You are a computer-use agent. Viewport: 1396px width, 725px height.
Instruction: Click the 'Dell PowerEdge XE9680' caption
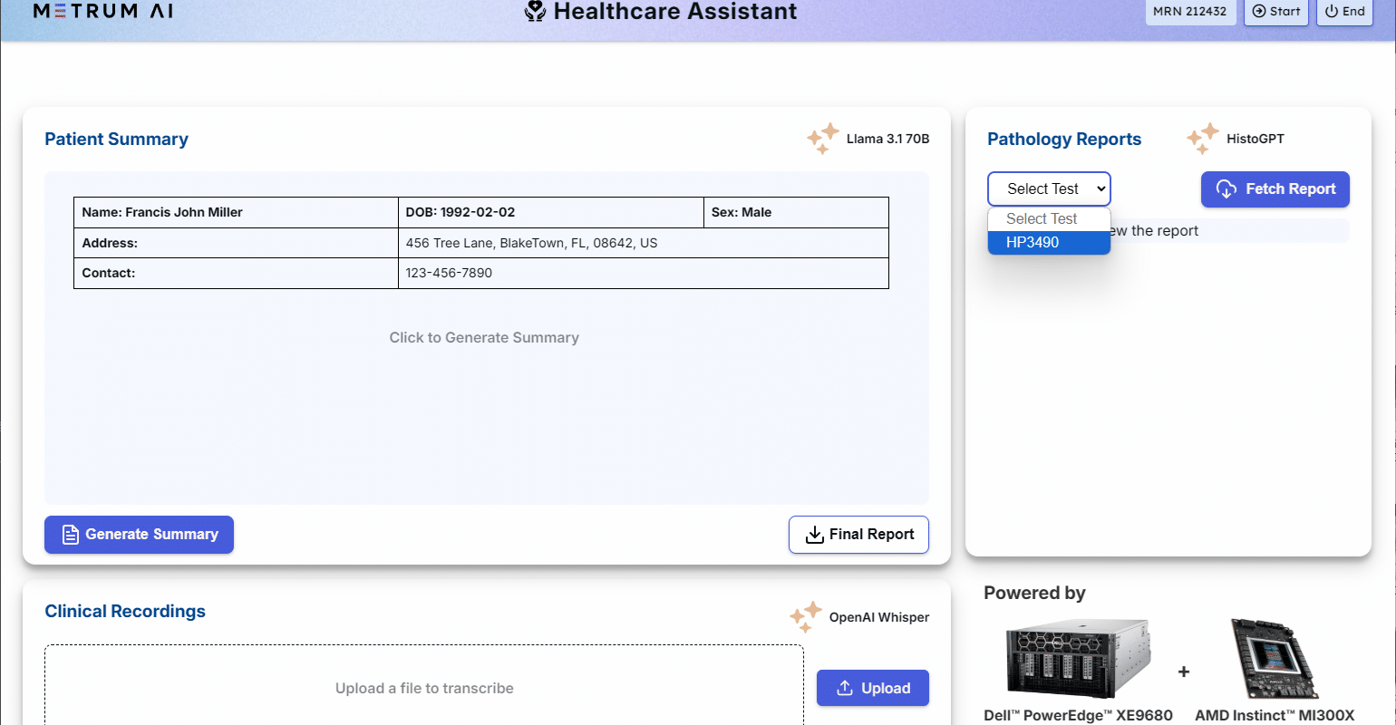tap(1078, 715)
